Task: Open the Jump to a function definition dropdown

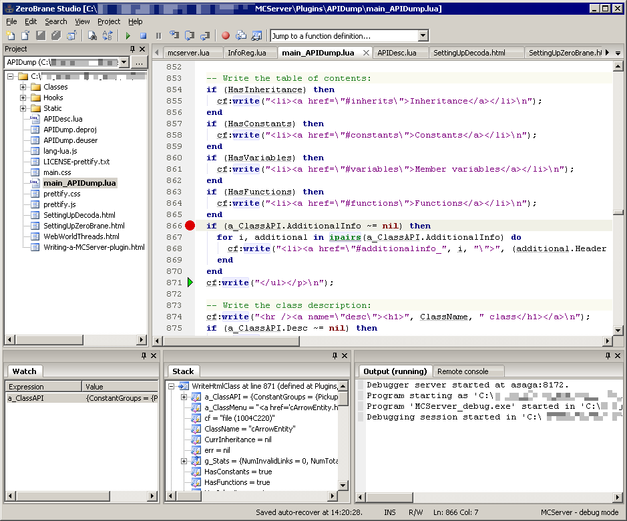Action: tap(423, 36)
